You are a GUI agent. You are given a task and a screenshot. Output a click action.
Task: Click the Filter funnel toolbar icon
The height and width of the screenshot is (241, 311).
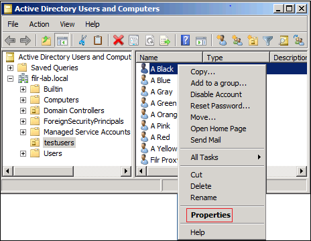[267, 41]
